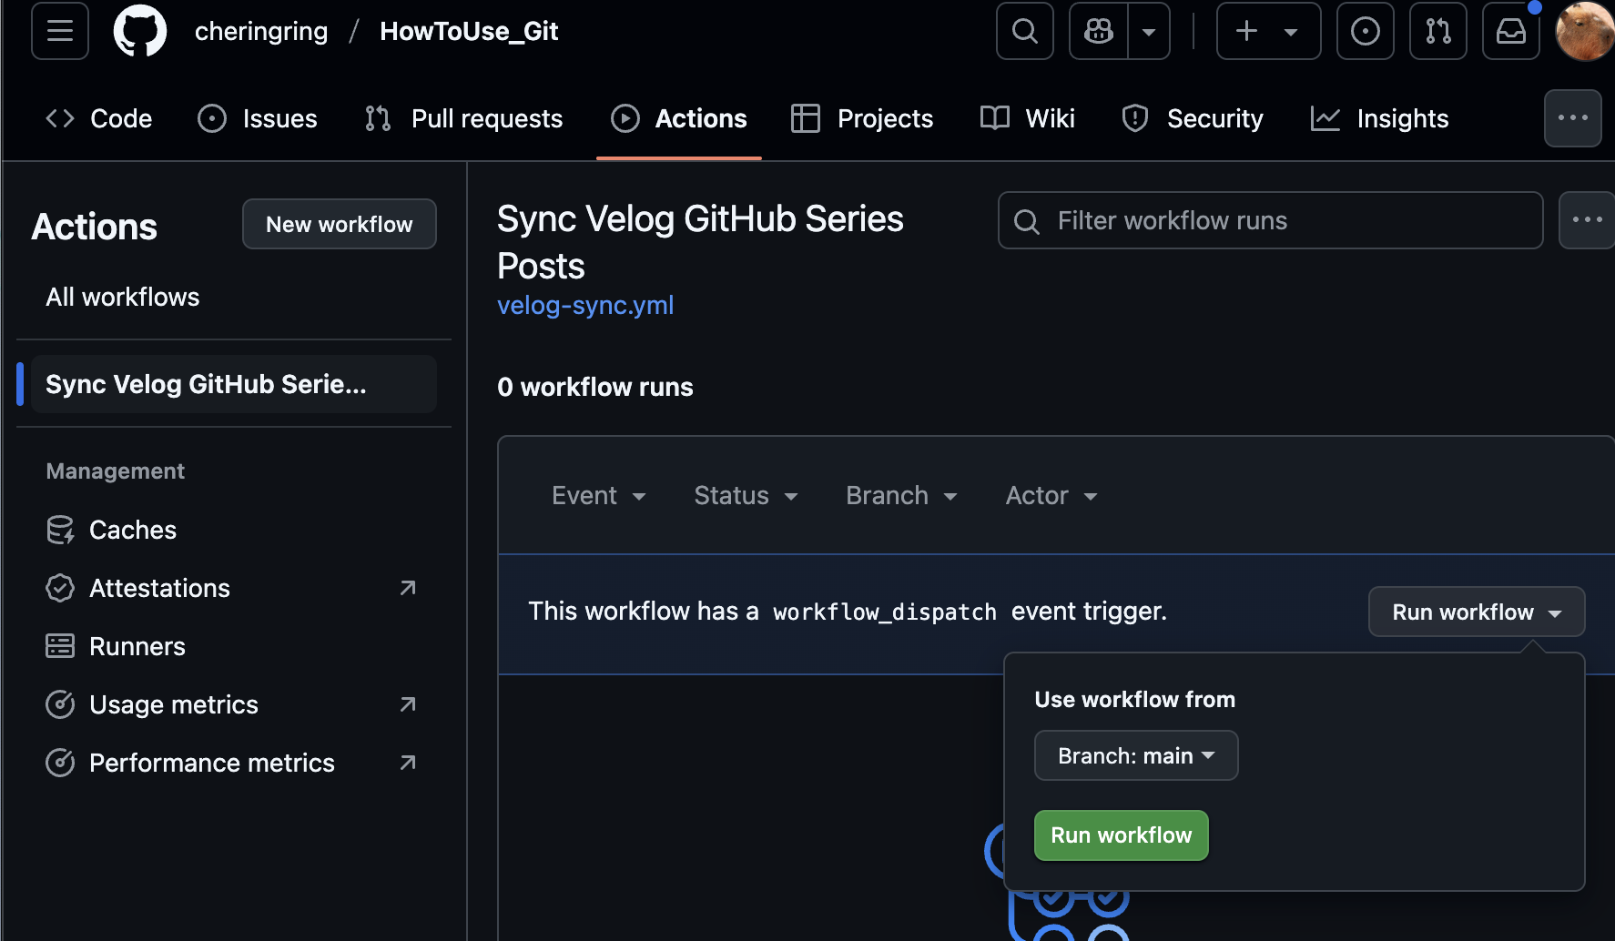Switch to the Issues tab

258,118
